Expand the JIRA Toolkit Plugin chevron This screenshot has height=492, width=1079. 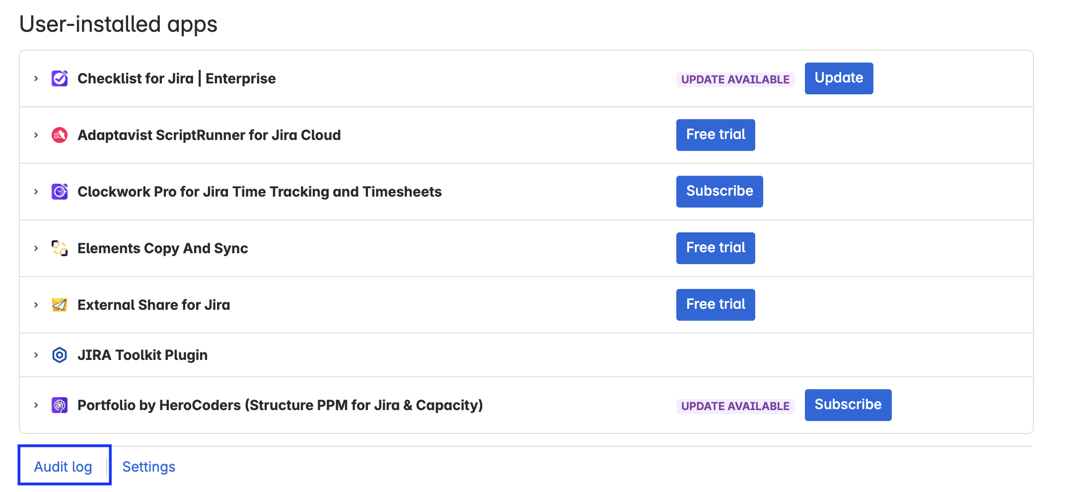[36, 355]
